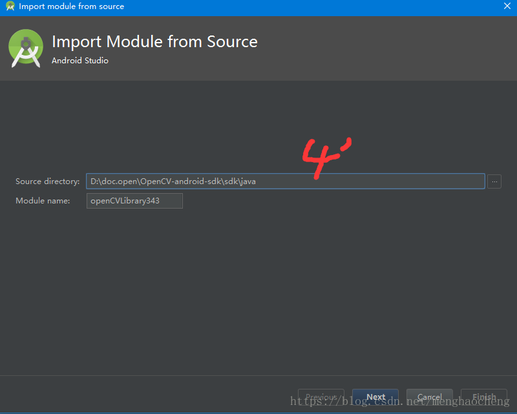Screen dimensions: 517x414
Task: Open folder browser with the ellipsis button
Action: click(x=494, y=181)
